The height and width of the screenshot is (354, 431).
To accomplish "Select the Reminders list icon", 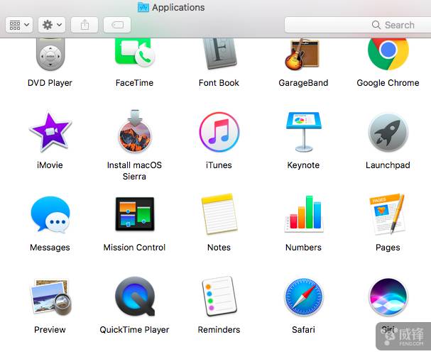I will (x=219, y=297).
